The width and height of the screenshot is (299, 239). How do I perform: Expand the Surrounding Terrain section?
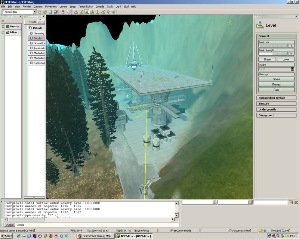[276, 98]
